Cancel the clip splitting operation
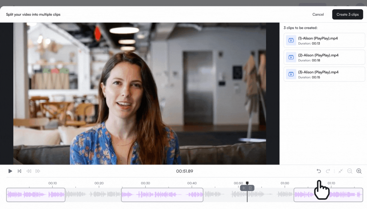Image resolution: width=367 pixels, height=209 pixels. click(318, 14)
